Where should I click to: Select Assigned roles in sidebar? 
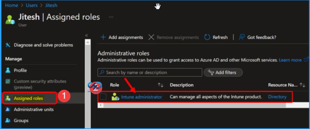pyautogui.click(x=28, y=98)
